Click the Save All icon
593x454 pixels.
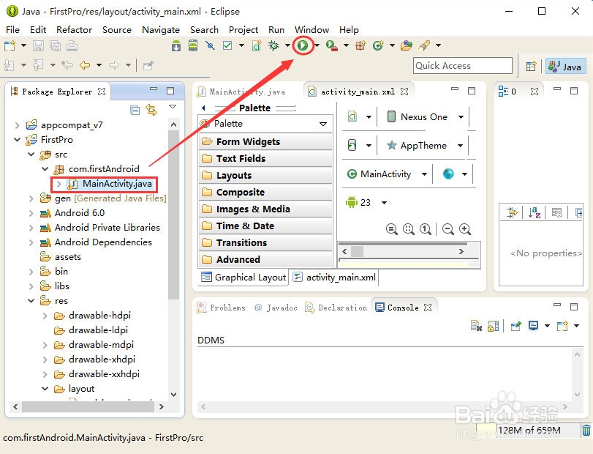point(56,46)
